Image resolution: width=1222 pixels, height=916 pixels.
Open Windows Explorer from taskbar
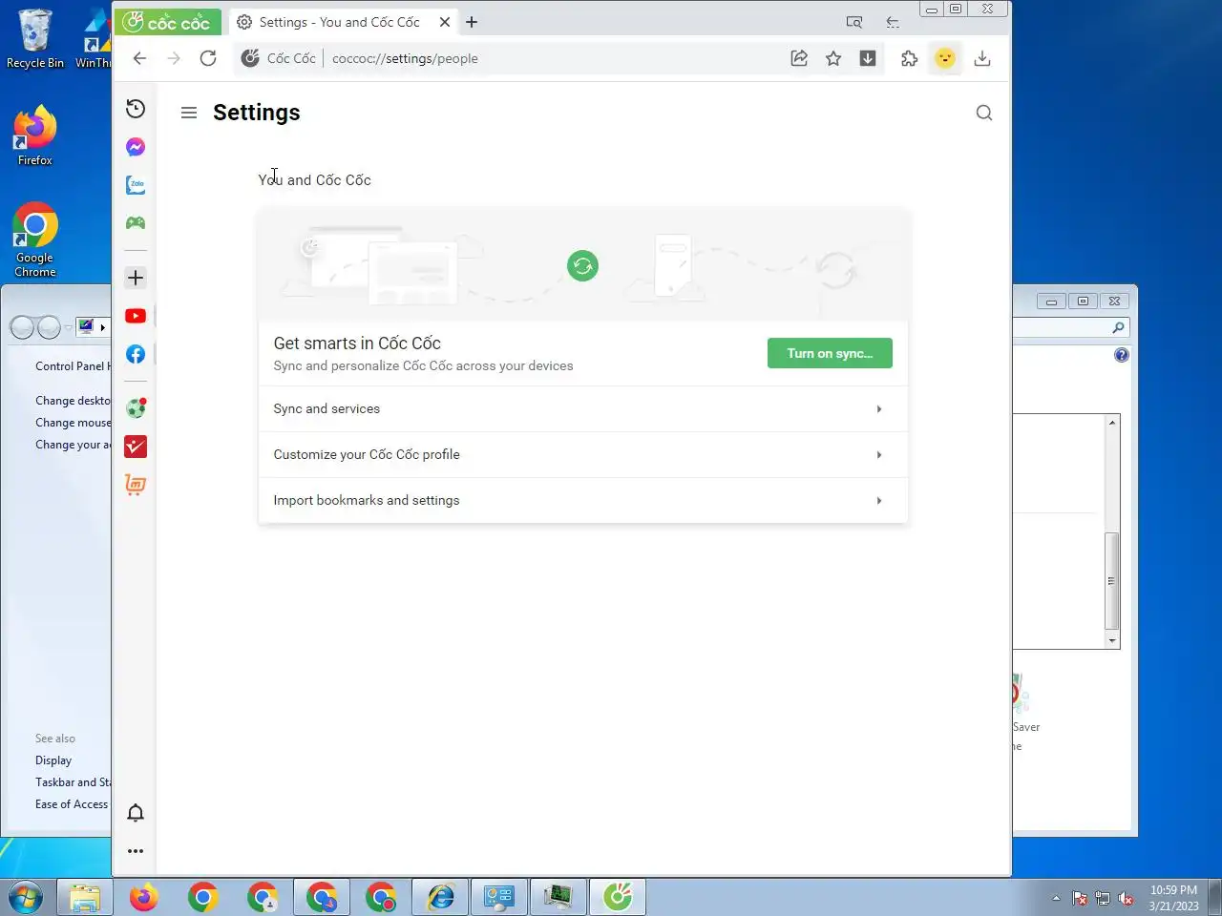(85, 898)
